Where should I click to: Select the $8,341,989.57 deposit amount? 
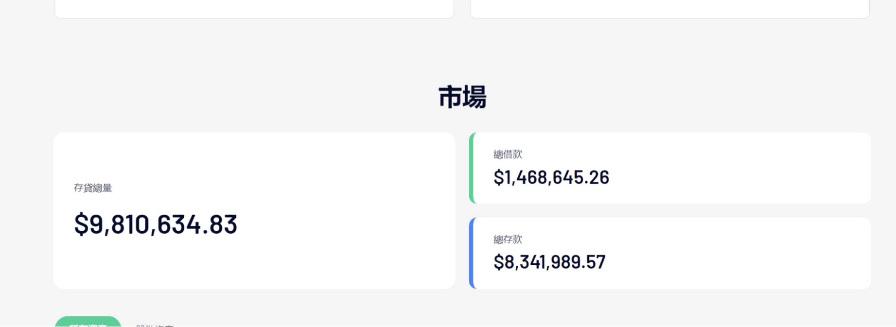coord(549,262)
